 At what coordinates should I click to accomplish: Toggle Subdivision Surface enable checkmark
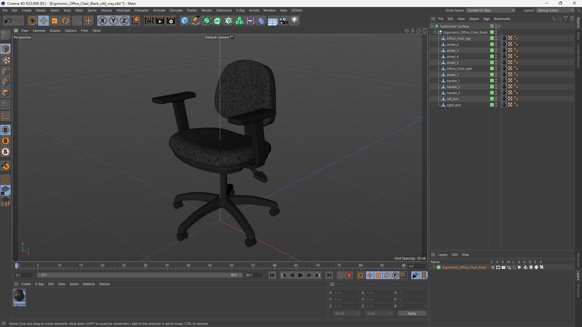tap(499, 26)
